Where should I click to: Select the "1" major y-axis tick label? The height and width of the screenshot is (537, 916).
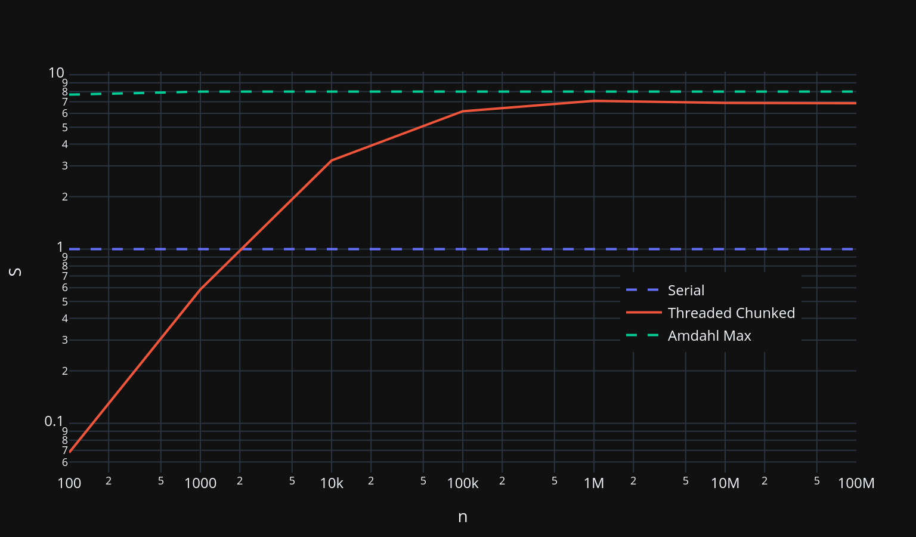tap(60, 247)
